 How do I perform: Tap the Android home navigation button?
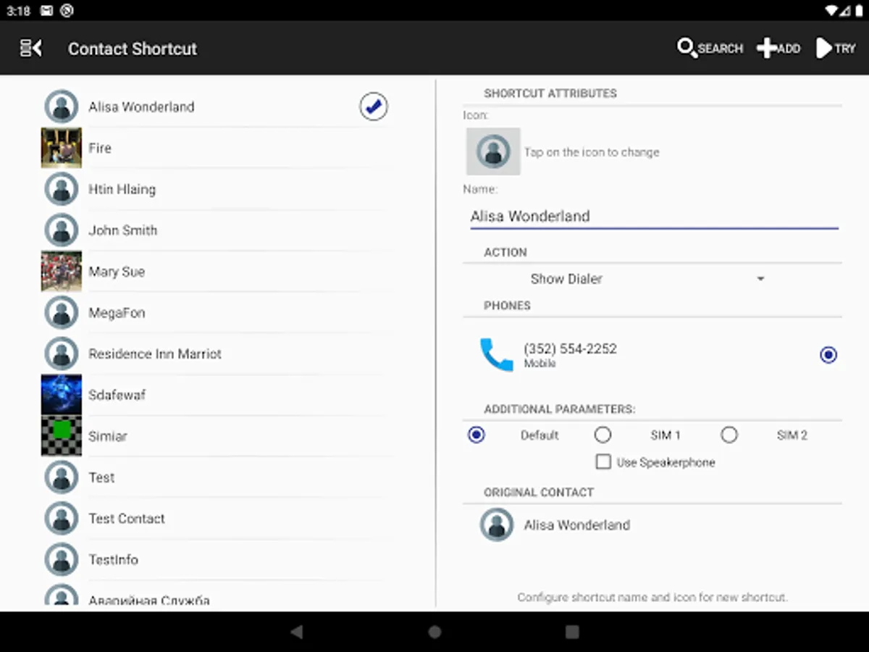pyautogui.click(x=434, y=632)
